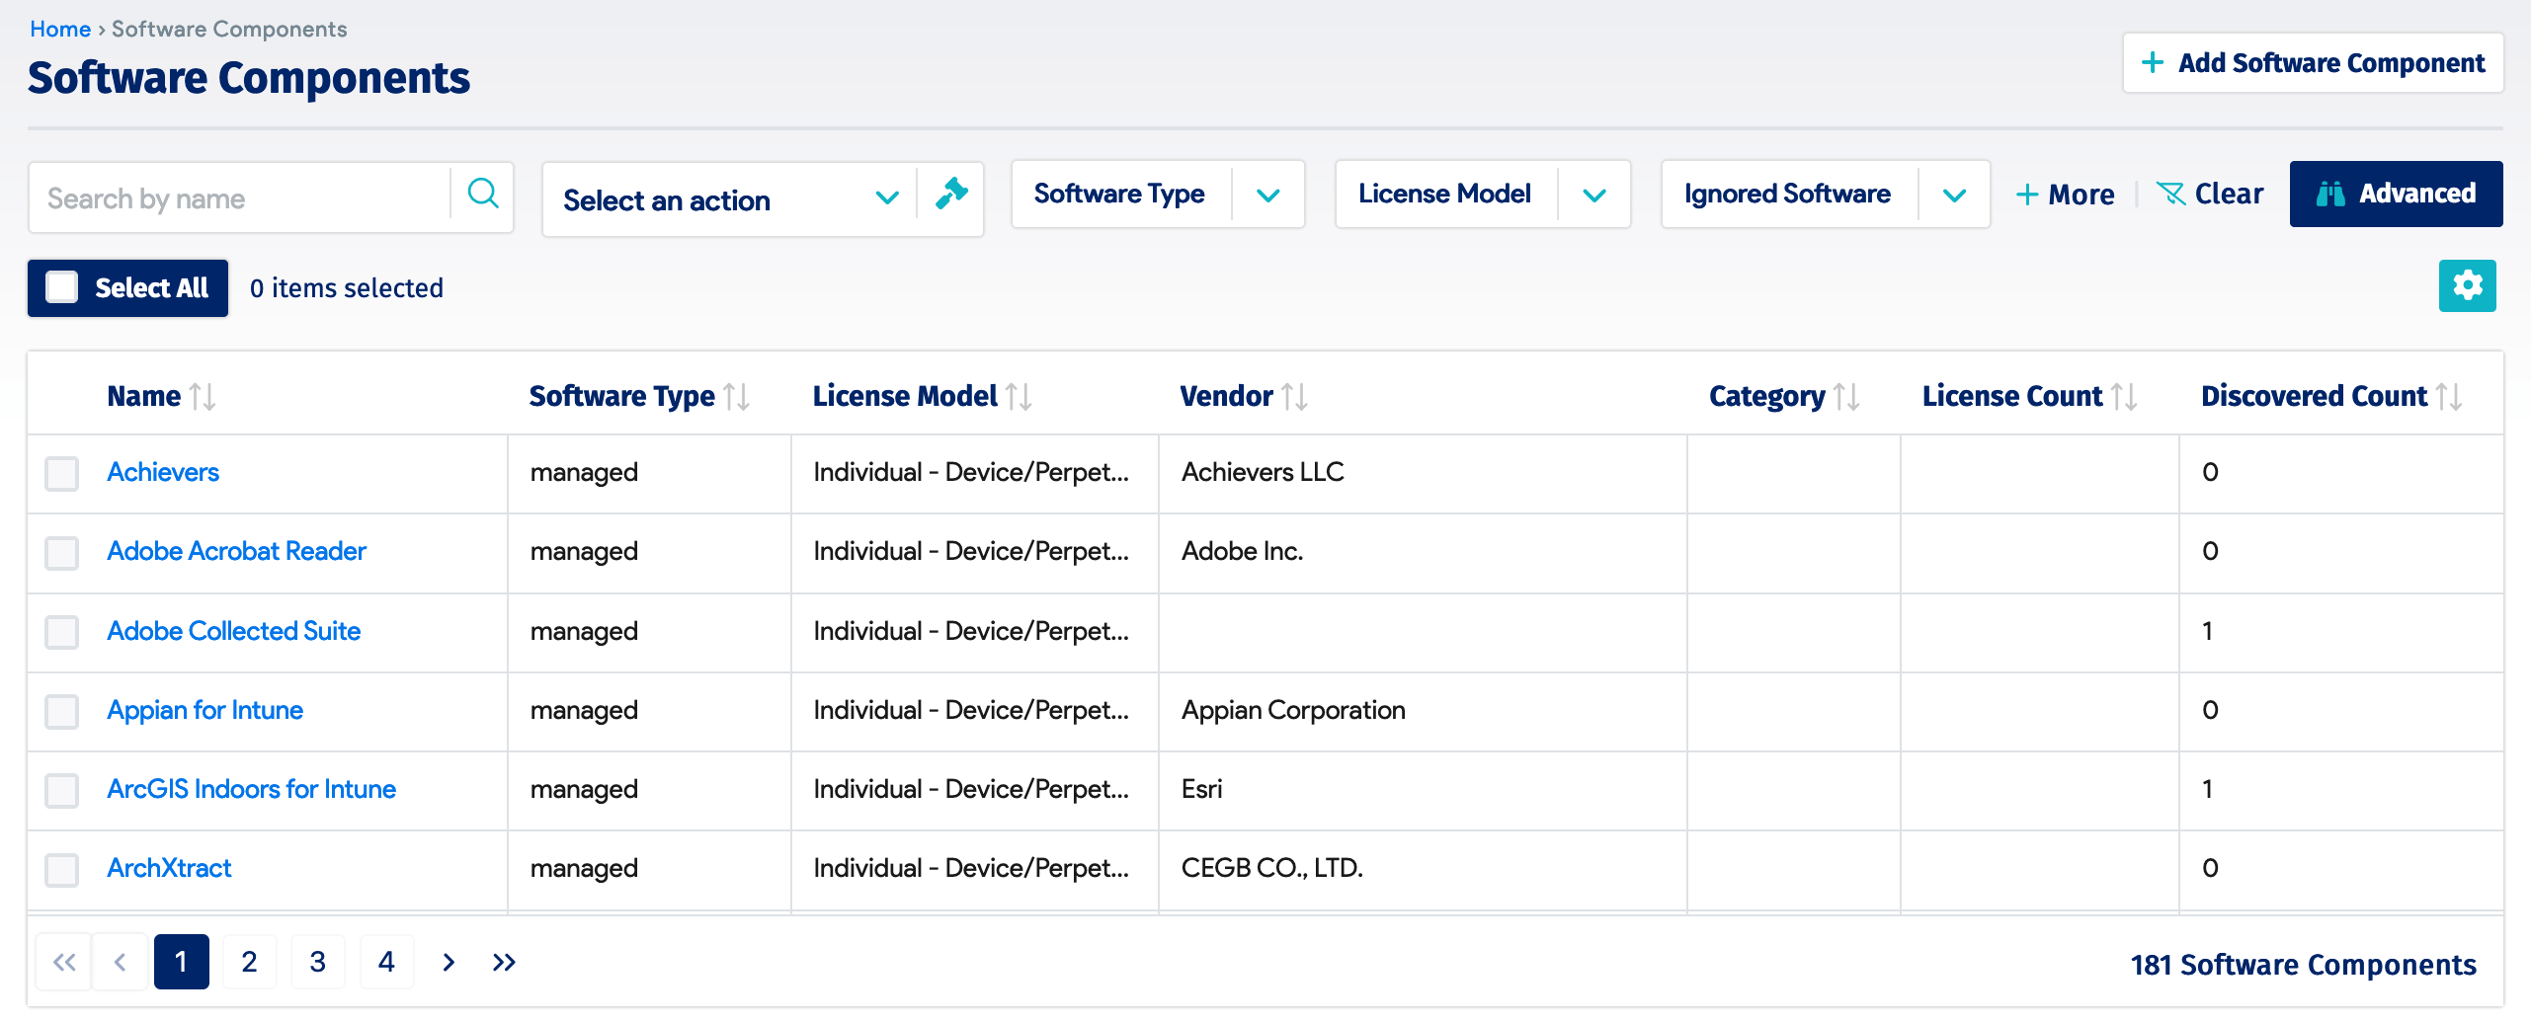Sort by License Count column arrows
Viewport: 2531px width, 1023px height.
[x=2124, y=397]
